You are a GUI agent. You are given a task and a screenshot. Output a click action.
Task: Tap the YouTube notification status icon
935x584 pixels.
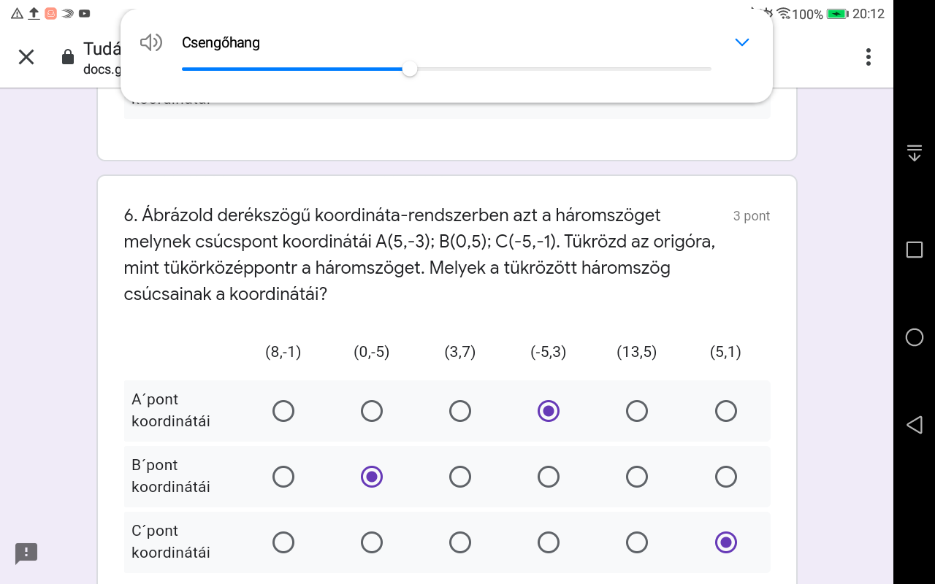point(85,13)
